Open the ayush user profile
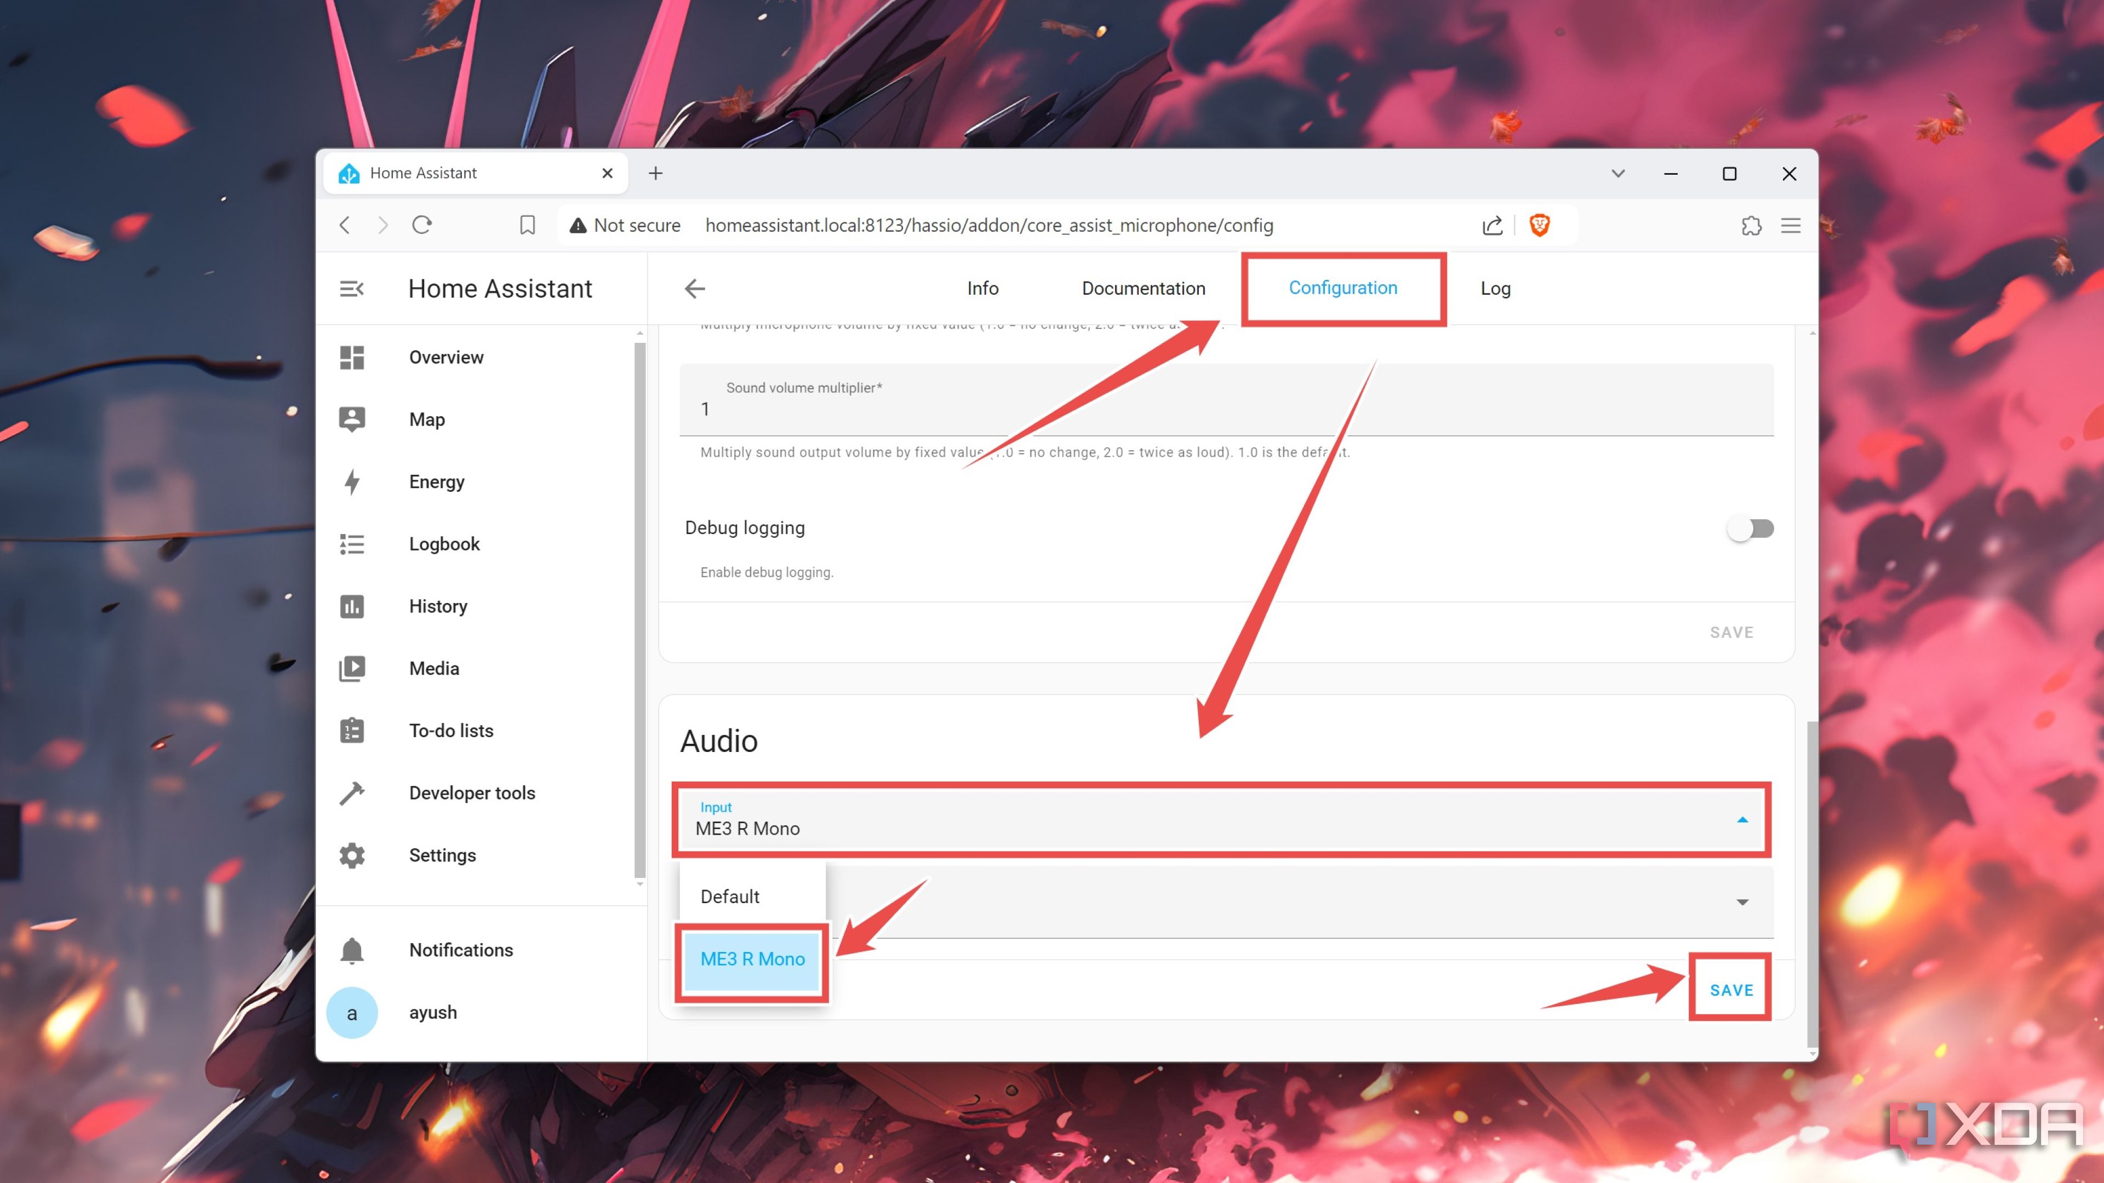 point(433,1012)
